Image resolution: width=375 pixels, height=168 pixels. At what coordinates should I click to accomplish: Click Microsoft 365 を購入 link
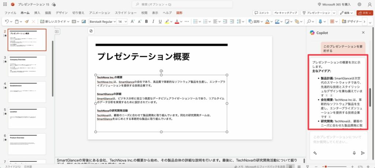click(334, 4)
